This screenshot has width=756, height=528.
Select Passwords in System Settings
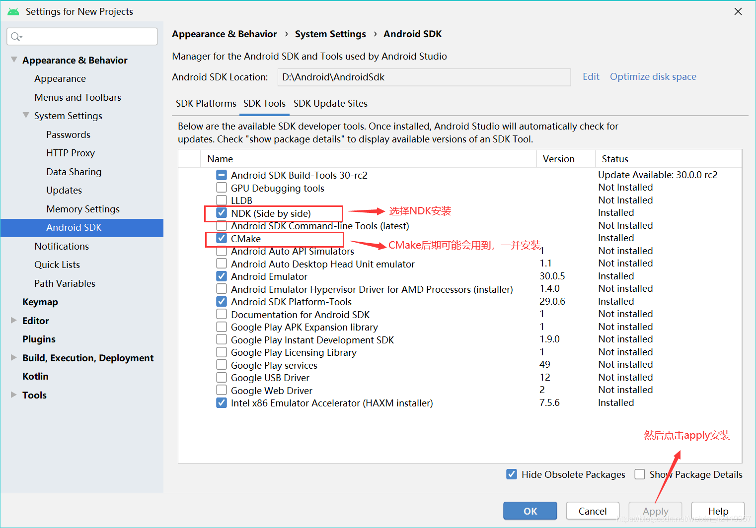click(68, 134)
